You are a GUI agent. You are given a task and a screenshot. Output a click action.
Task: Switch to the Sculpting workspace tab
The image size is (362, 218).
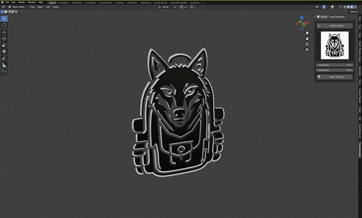click(x=76, y=3)
